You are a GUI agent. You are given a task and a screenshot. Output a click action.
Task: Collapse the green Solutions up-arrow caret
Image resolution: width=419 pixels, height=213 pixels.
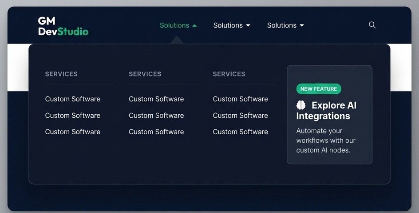point(194,26)
